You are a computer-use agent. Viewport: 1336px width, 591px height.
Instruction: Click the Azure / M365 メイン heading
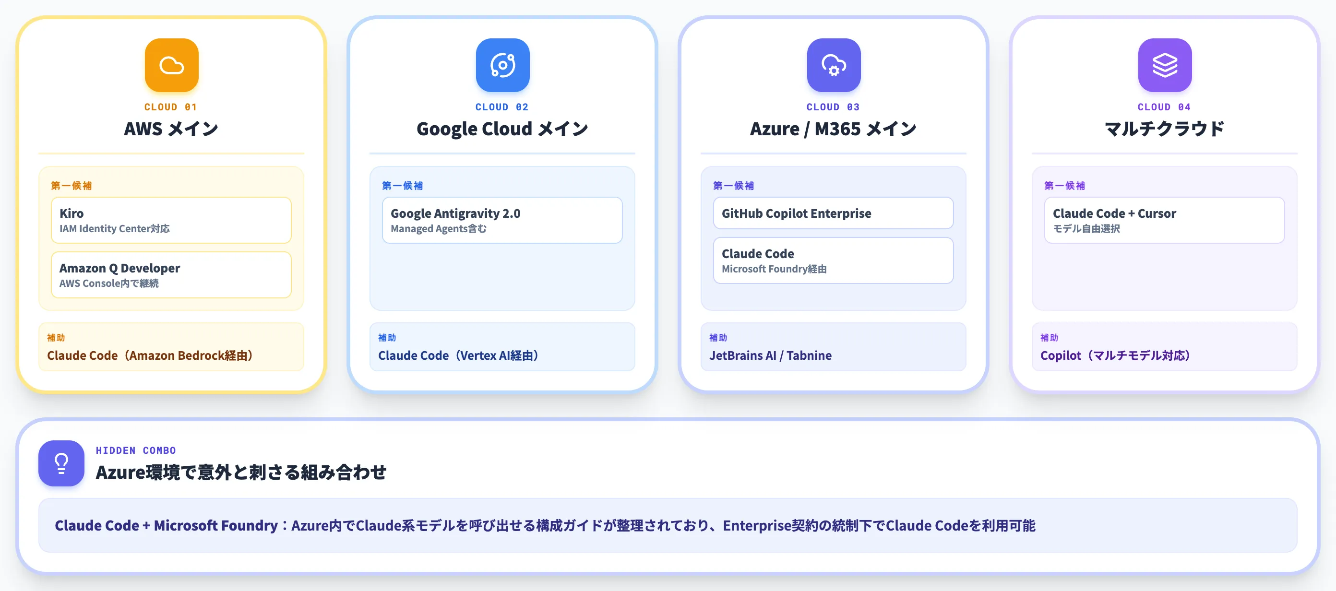point(833,129)
